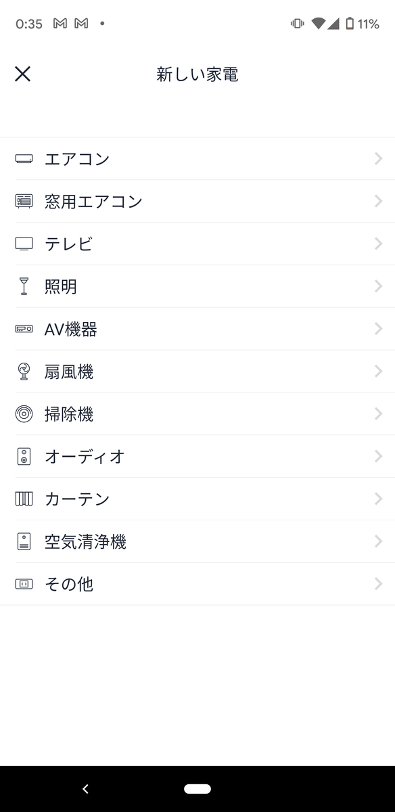Viewport: 395px width, 812px height.
Task: Select the エアコン (air conditioner) icon
Action: pos(24,158)
